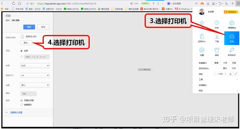Click the user avatar in menu

pos(202,12)
